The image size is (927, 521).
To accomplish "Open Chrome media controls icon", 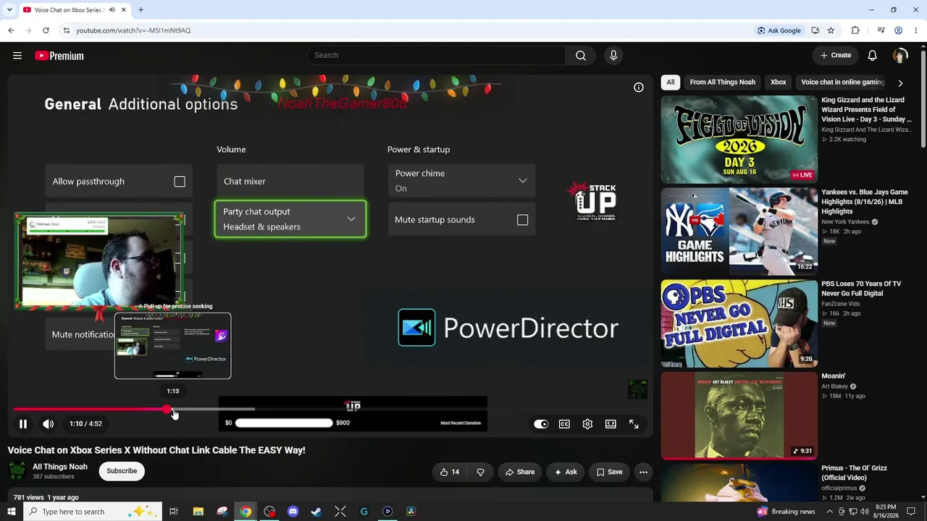I will (881, 30).
